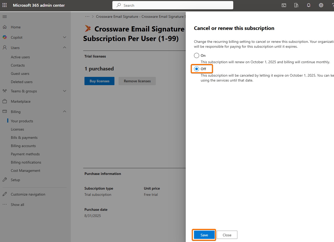Open breadcrumb ellipsis for hidden links
Viewport: 334px width, 242px height.
tap(87, 17)
